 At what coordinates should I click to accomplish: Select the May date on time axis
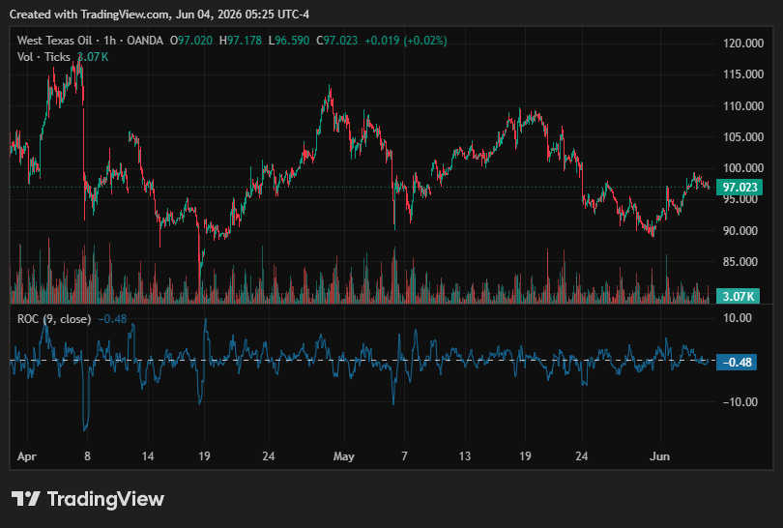pos(343,456)
